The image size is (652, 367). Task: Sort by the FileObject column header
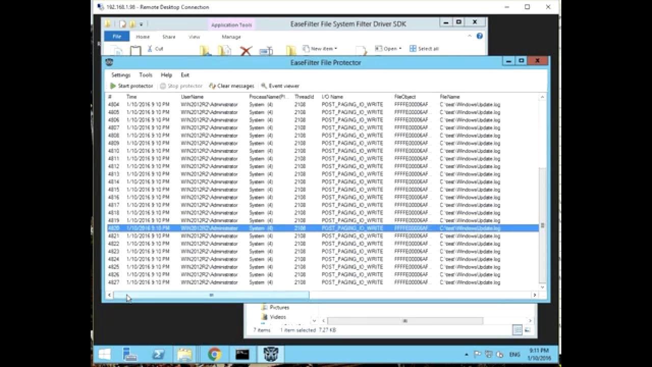coord(405,97)
